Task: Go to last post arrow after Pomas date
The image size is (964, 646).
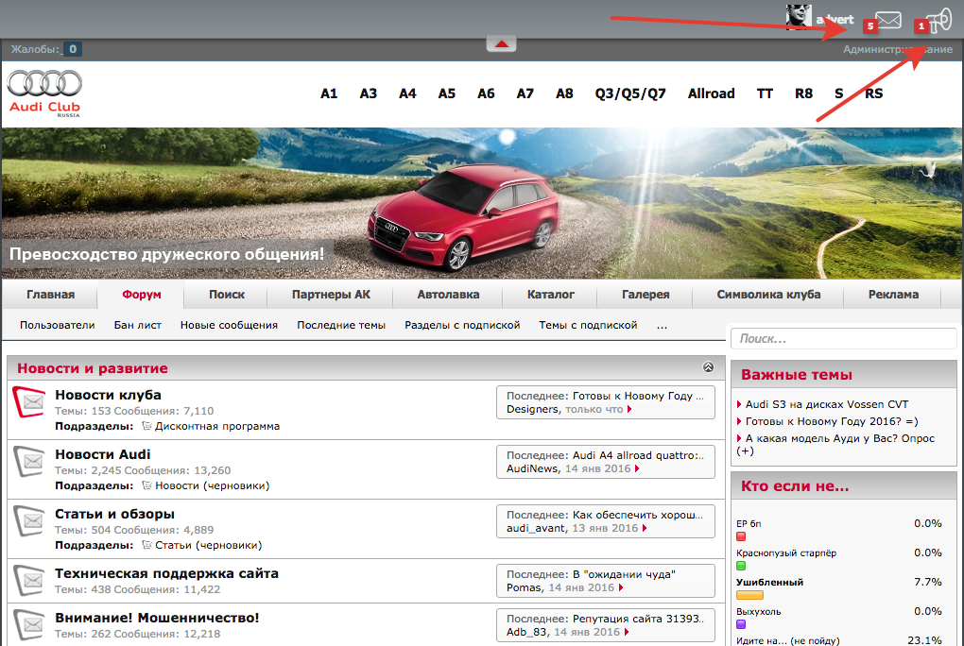Action: (x=621, y=588)
